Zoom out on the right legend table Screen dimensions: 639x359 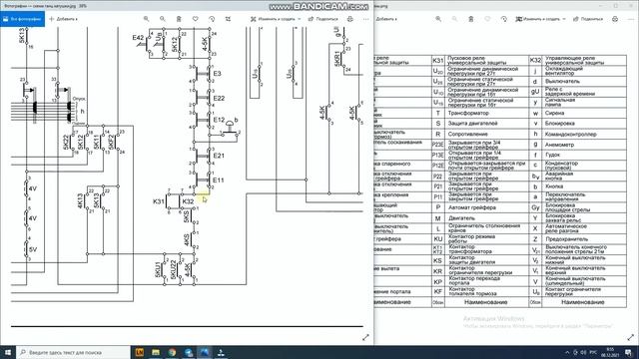click(x=454, y=19)
